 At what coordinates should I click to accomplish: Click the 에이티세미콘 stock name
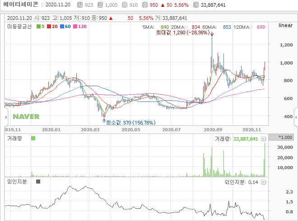coord(21,5)
